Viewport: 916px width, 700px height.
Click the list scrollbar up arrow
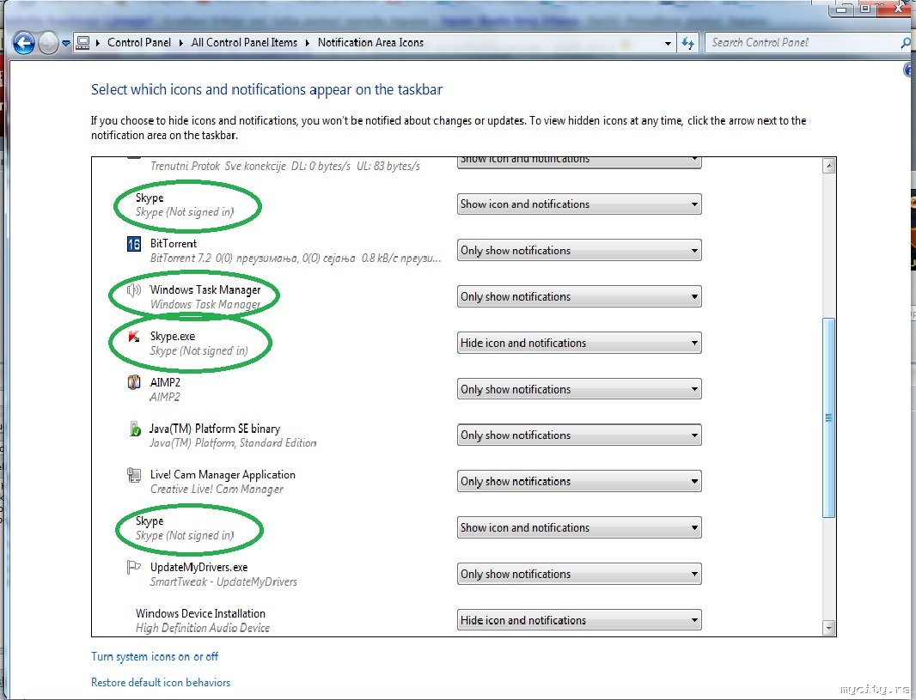tap(829, 167)
